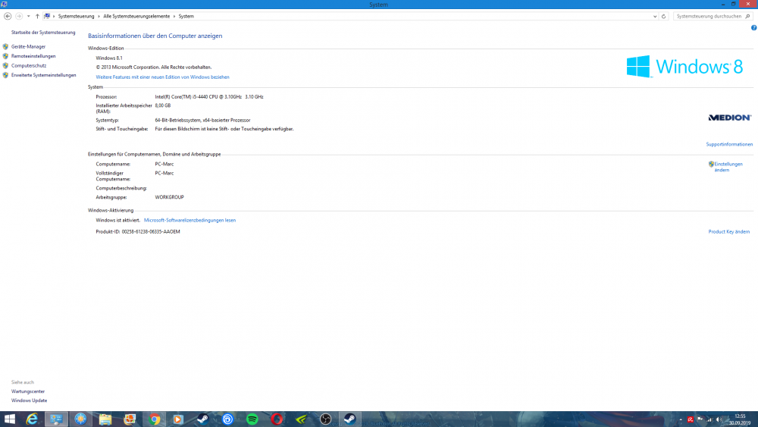Launch Spotify from the taskbar

point(252,419)
